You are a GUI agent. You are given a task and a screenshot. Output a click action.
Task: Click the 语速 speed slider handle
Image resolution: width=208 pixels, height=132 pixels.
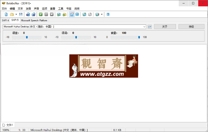click(x=27, y=37)
